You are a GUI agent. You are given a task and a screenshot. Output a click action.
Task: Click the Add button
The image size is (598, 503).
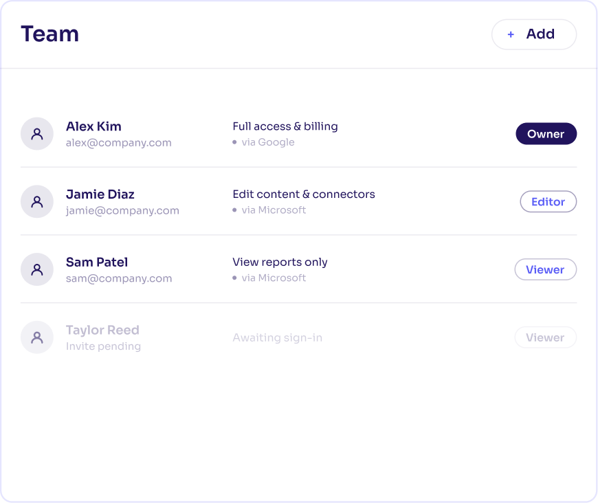(534, 34)
